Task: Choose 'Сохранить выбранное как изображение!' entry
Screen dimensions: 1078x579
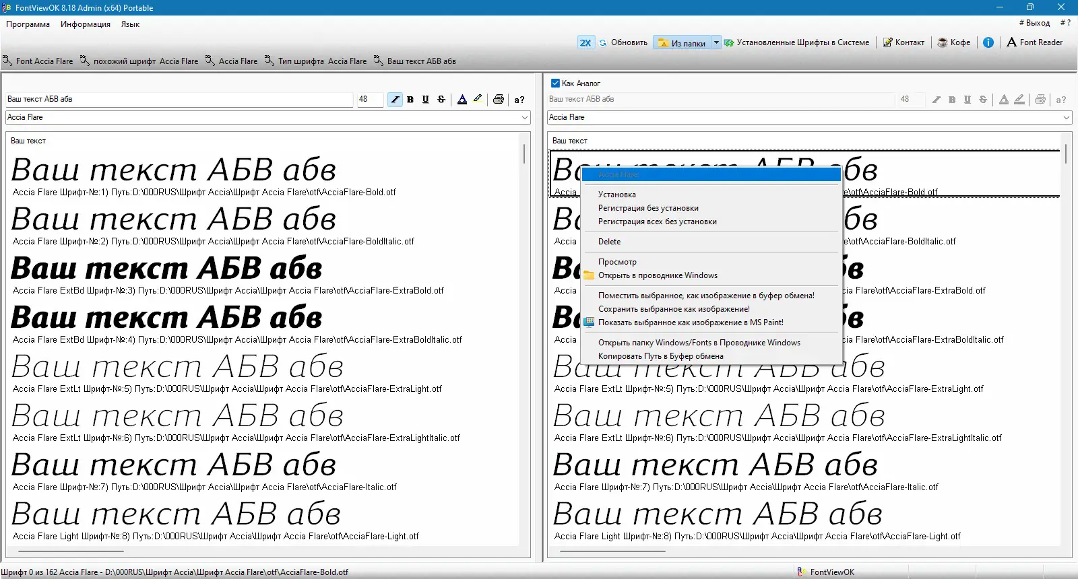Action: (x=711, y=309)
